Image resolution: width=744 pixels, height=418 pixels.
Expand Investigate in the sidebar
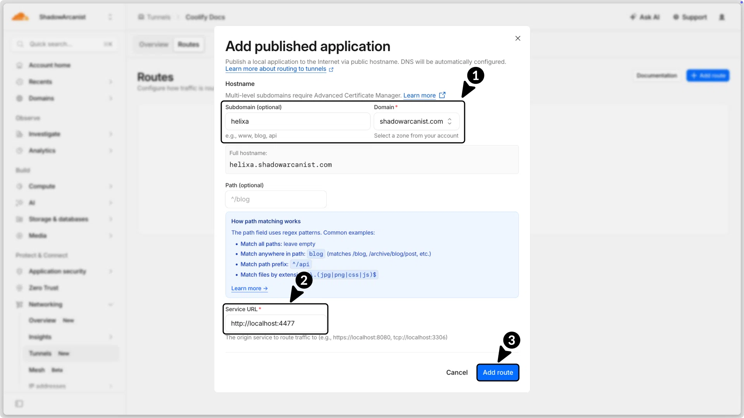tap(64, 134)
